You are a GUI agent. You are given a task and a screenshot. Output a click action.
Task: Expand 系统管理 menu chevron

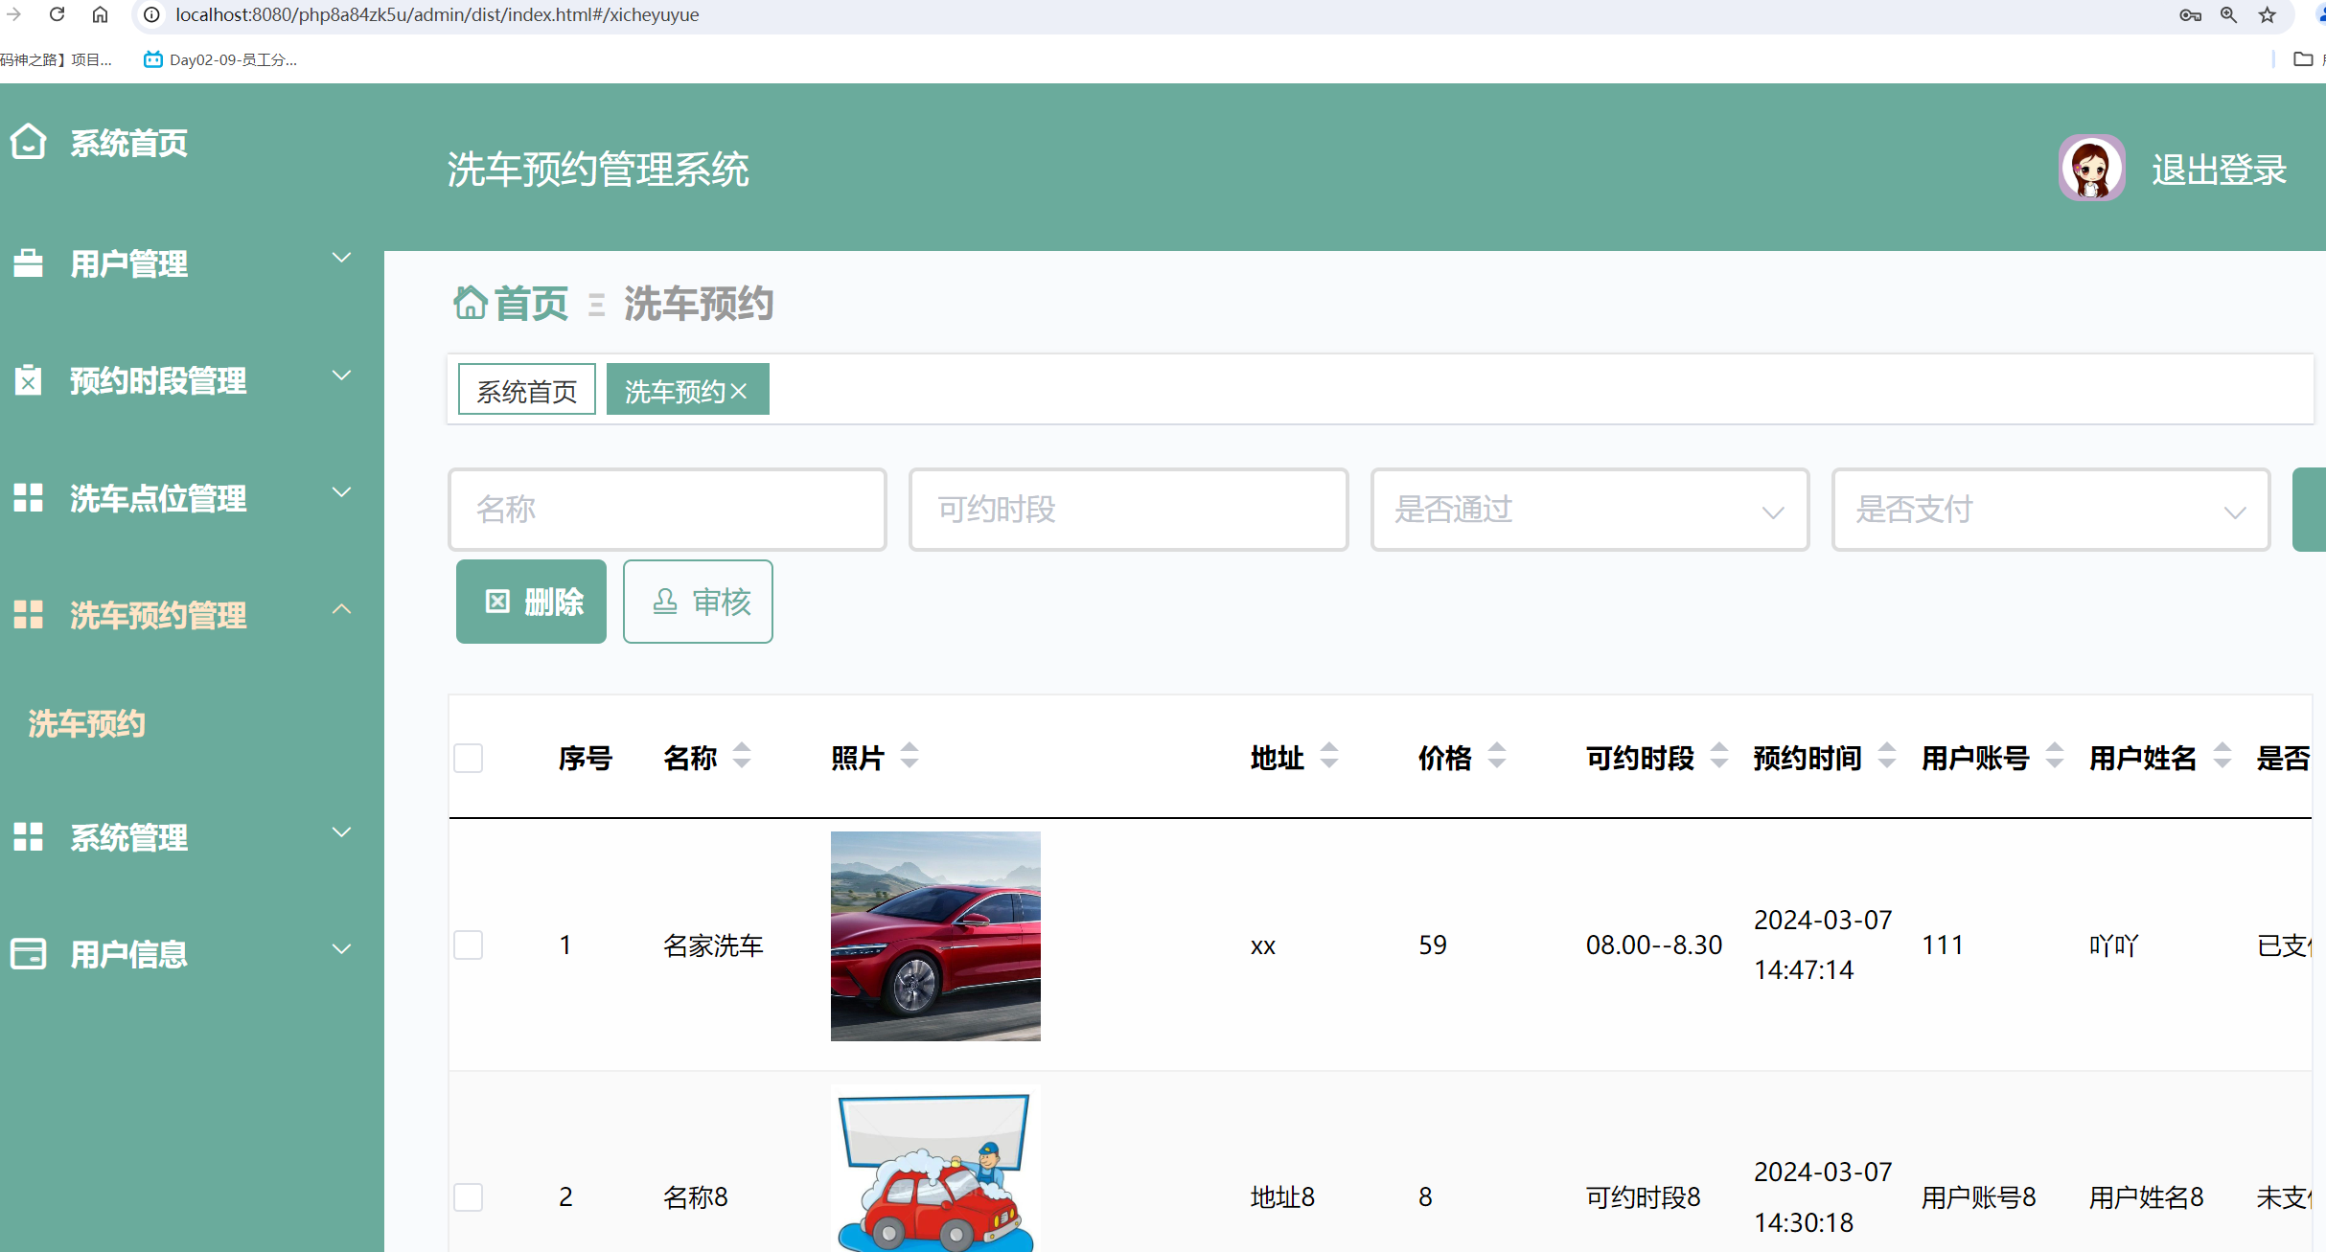coord(341,831)
